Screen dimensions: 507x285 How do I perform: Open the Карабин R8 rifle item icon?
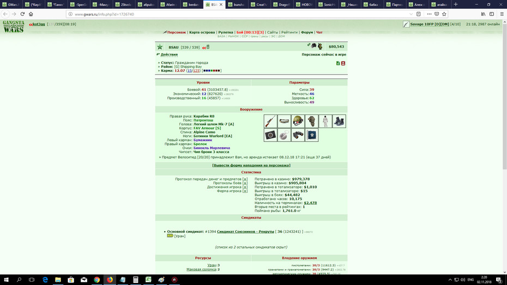(270, 121)
